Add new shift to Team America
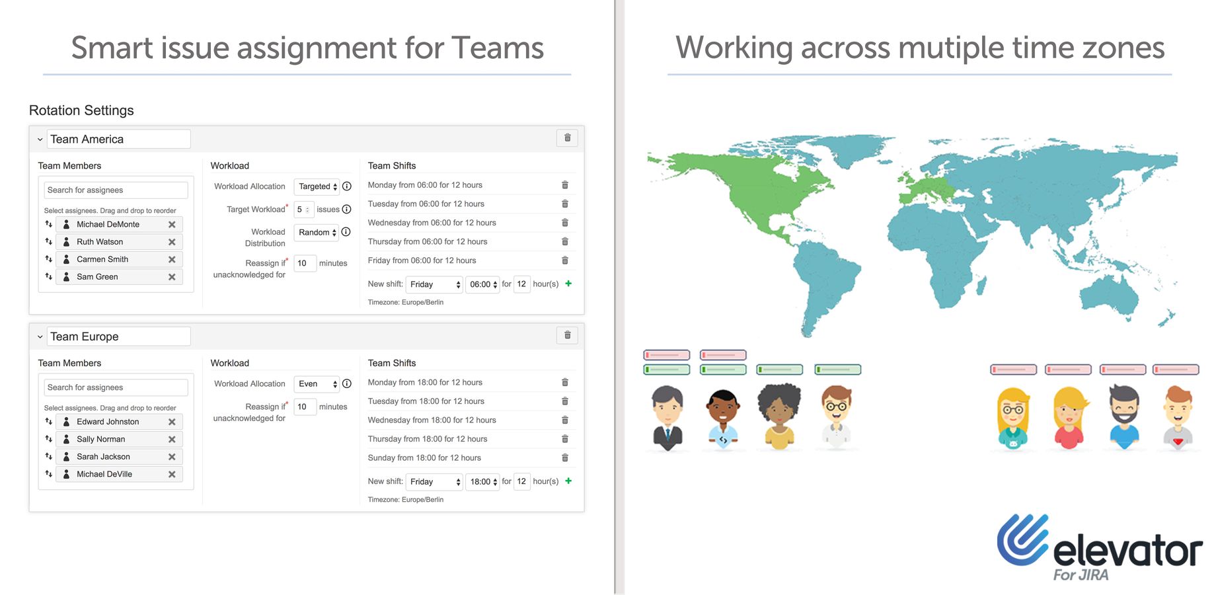 click(568, 284)
